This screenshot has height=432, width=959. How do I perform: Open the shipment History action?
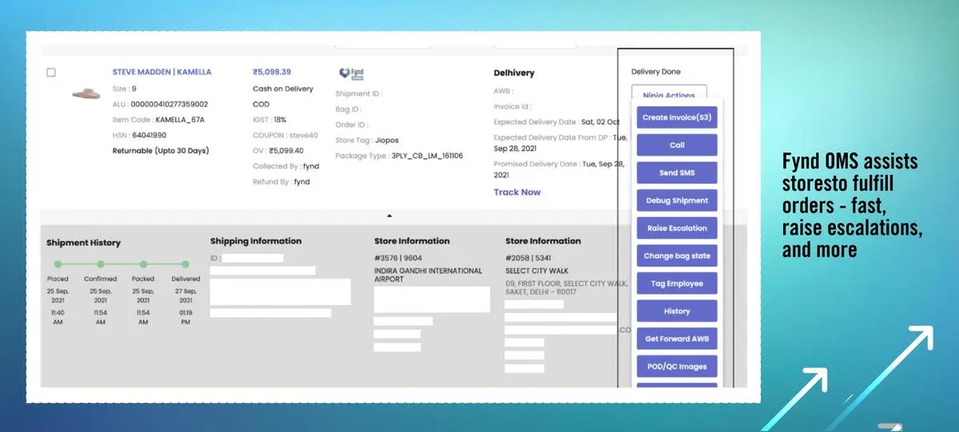tap(677, 311)
